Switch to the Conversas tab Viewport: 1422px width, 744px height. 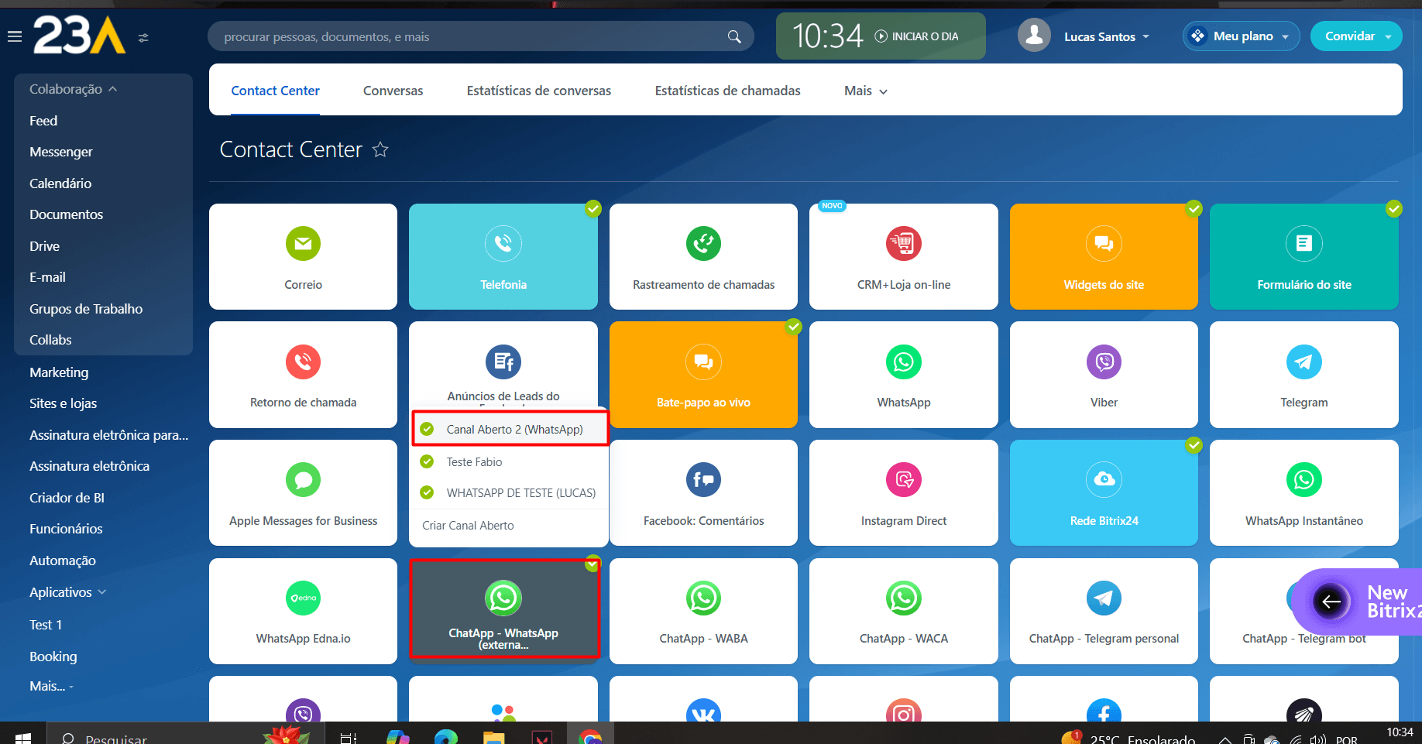[x=393, y=91]
